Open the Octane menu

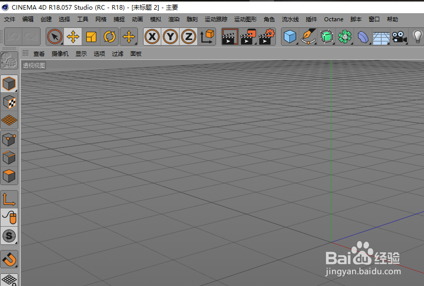334,19
